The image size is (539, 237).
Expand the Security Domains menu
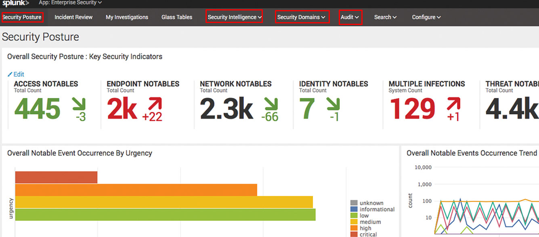coord(301,17)
